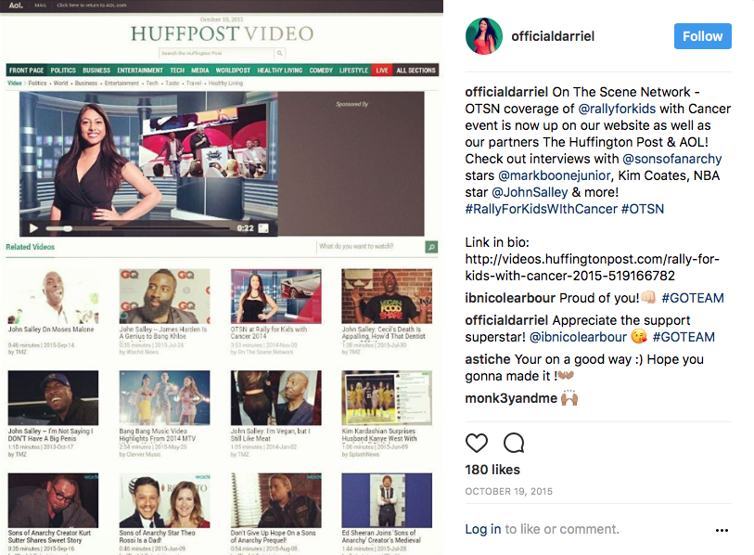Open the #OTSN hashtag
This screenshot has width=754, height=555.
[643, 209]
